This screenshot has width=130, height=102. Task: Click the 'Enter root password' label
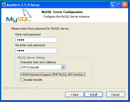[x=28, y=34]
